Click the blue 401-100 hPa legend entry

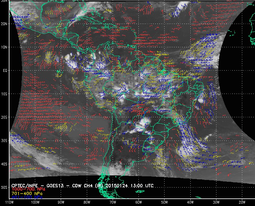tap(27, 197)
